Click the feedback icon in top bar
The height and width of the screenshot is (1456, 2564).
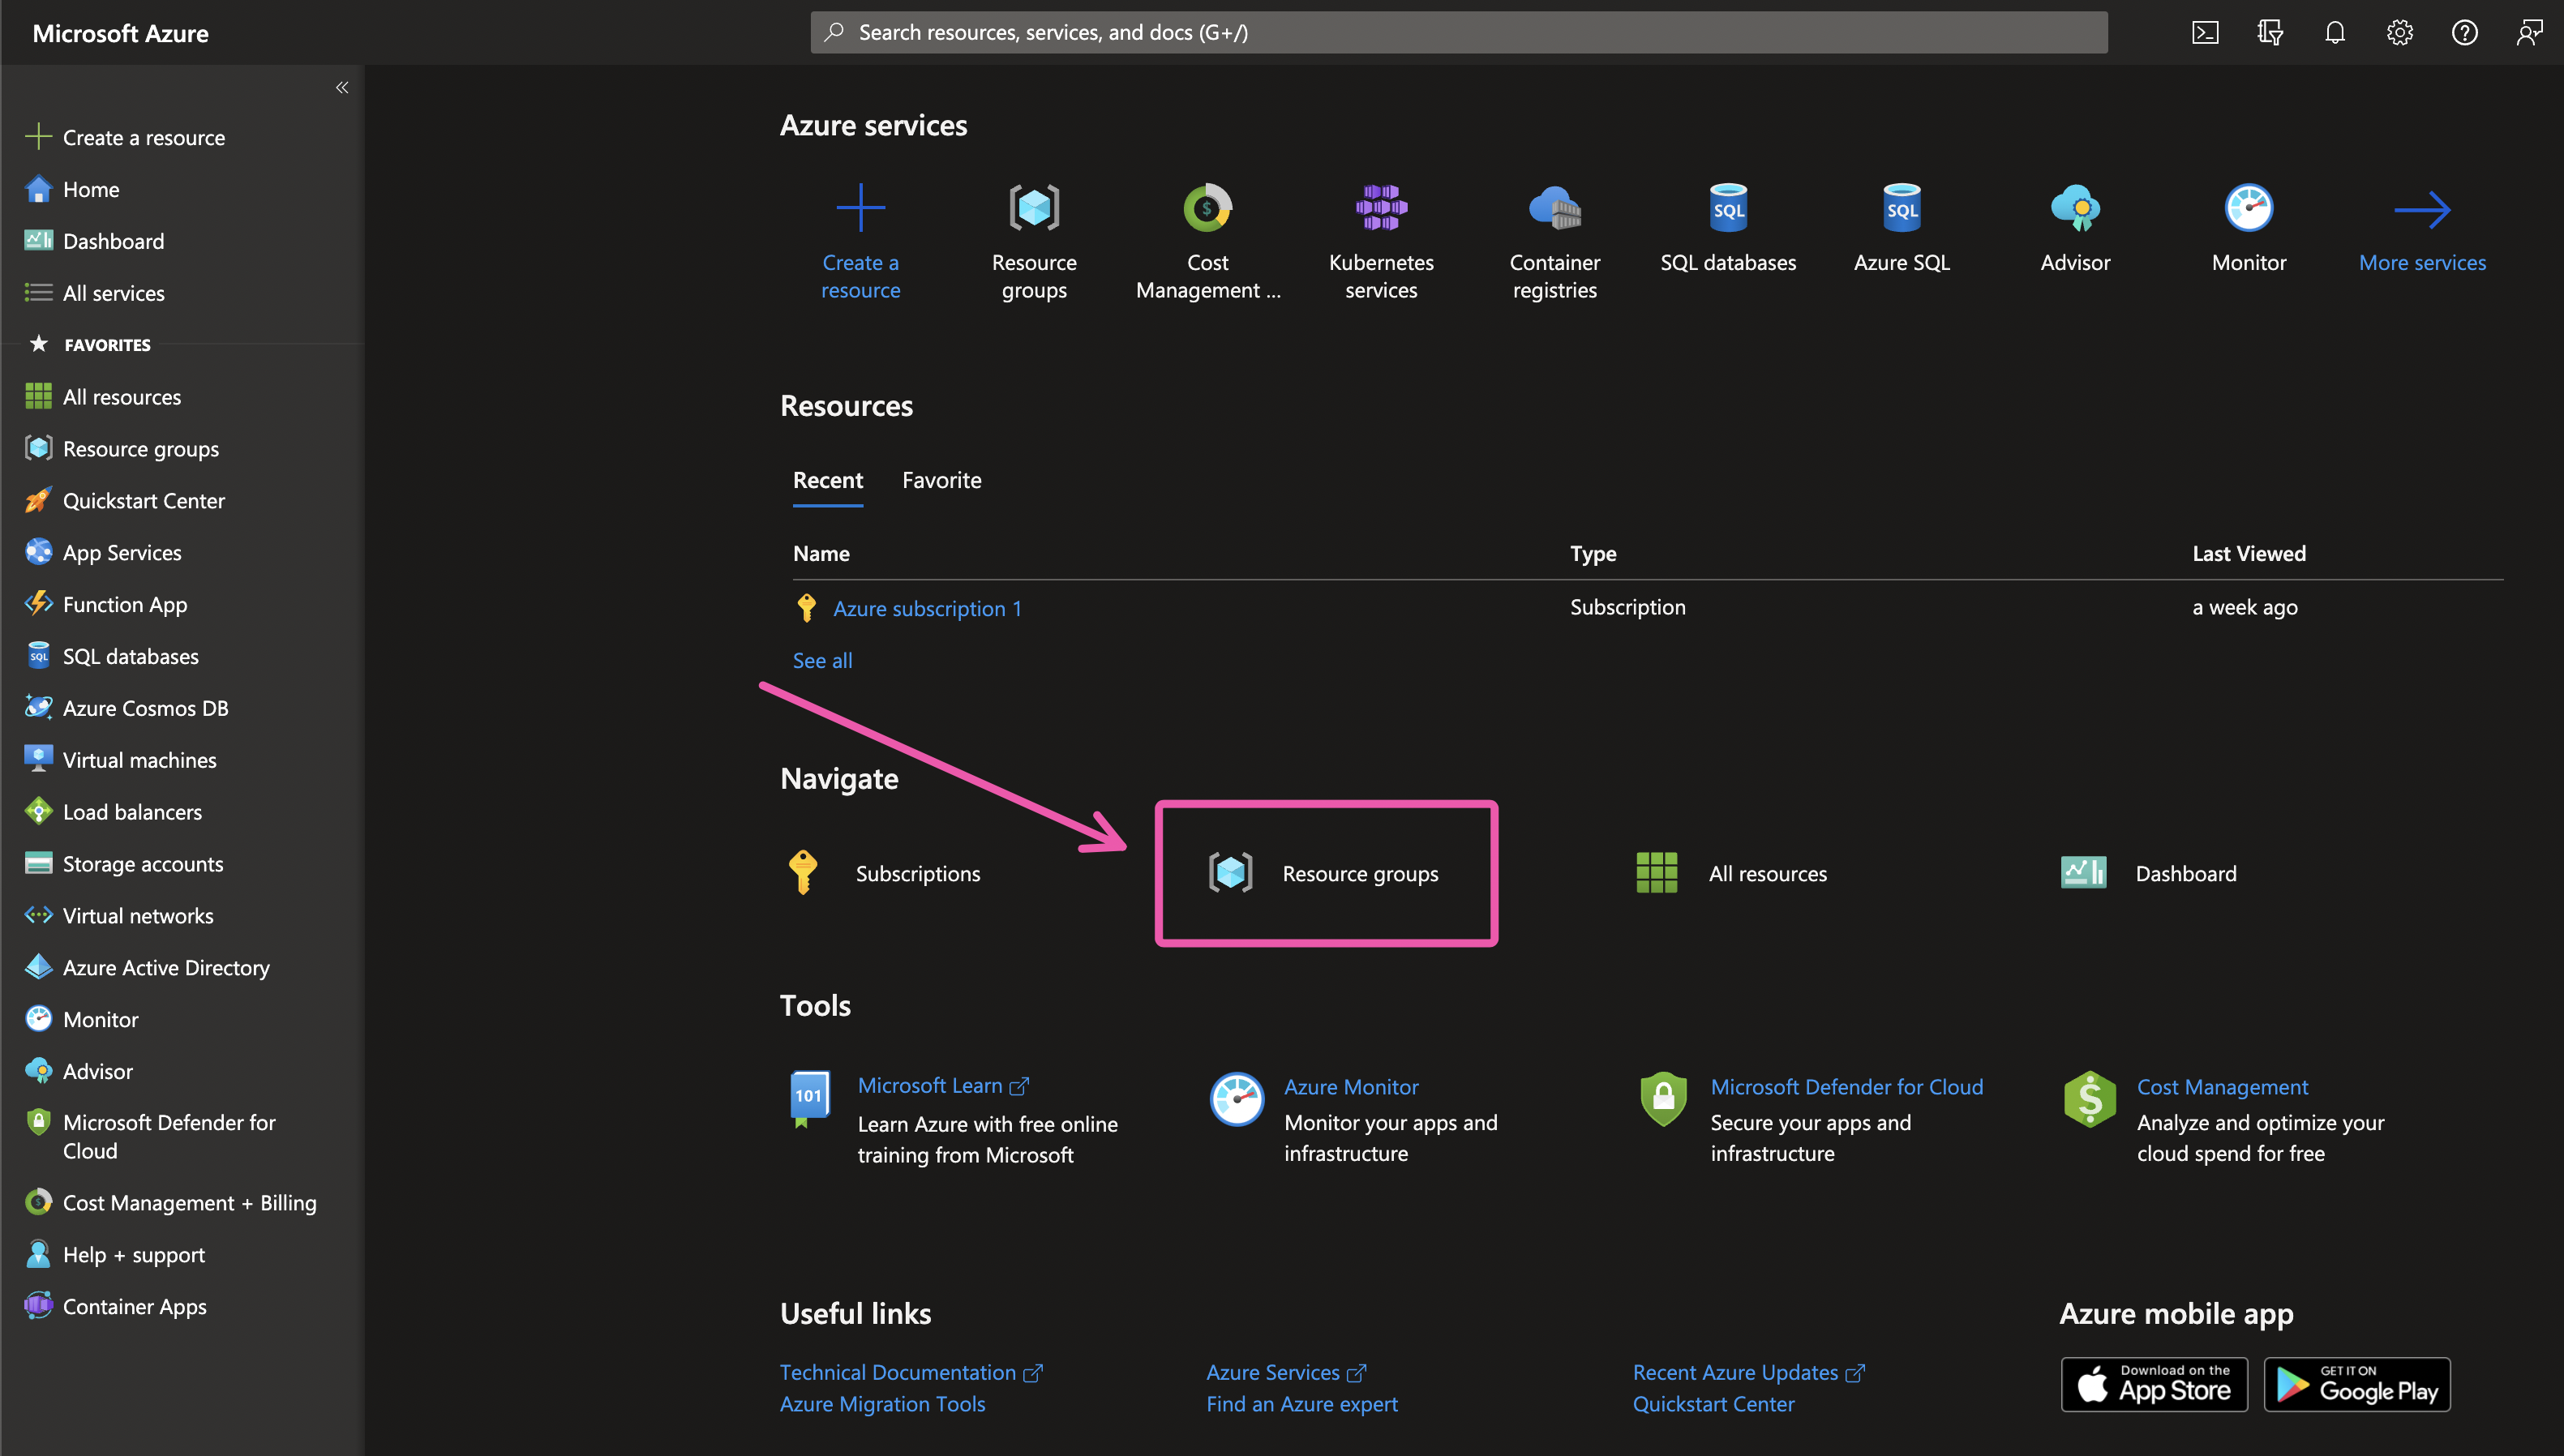(2529, 33)
